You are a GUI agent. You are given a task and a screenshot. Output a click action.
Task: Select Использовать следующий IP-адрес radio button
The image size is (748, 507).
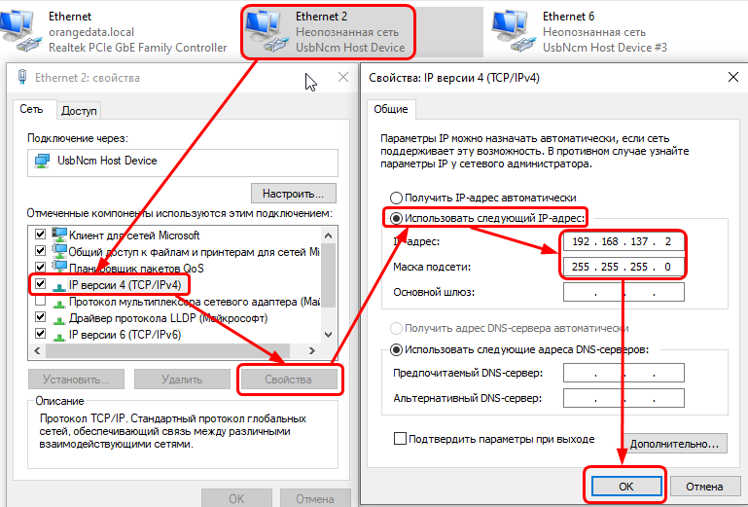[396, 218]
